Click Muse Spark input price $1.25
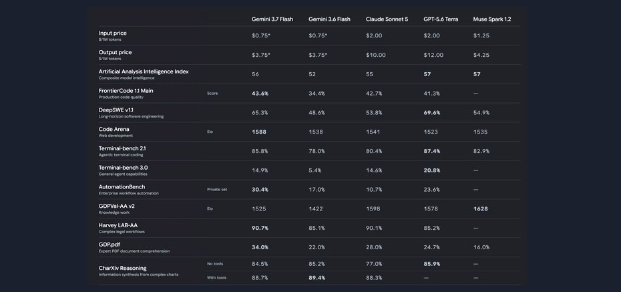 pos(481,35)
